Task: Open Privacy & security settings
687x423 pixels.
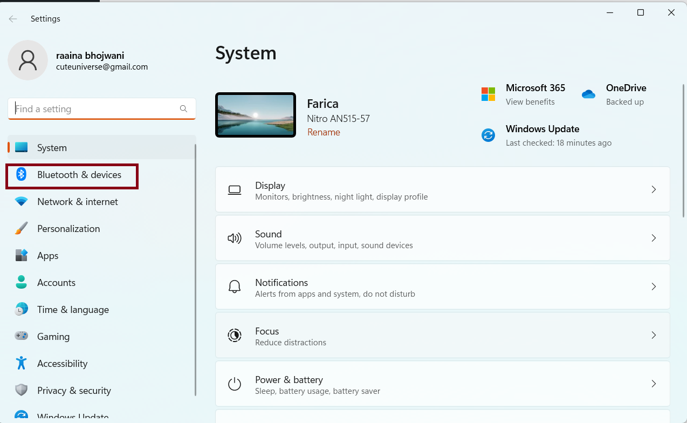Action: (74, 391)
